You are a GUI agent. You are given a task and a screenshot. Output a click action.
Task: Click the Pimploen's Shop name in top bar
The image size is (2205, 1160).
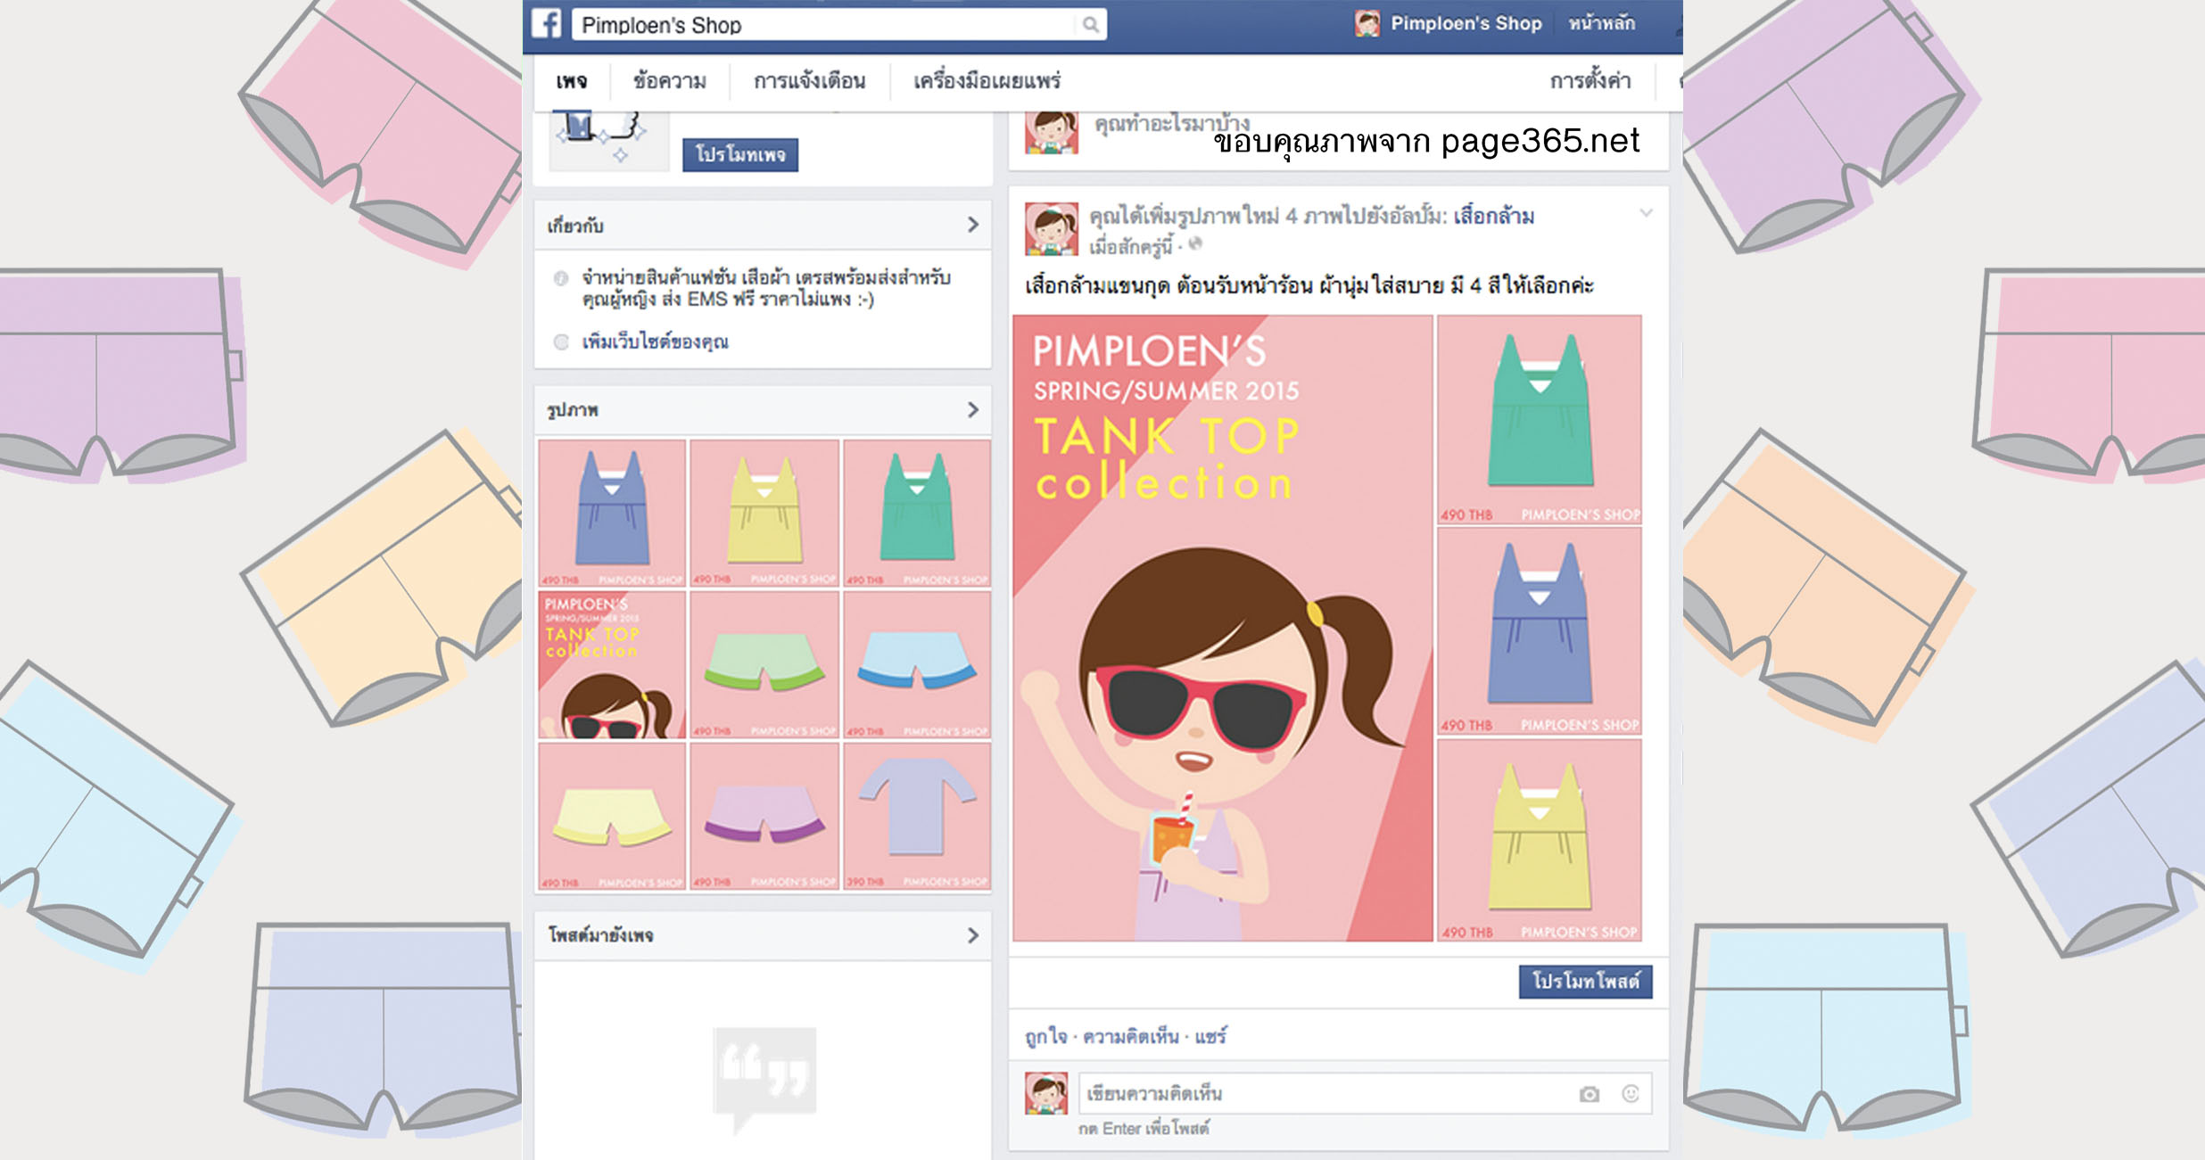pos(1466,23)
